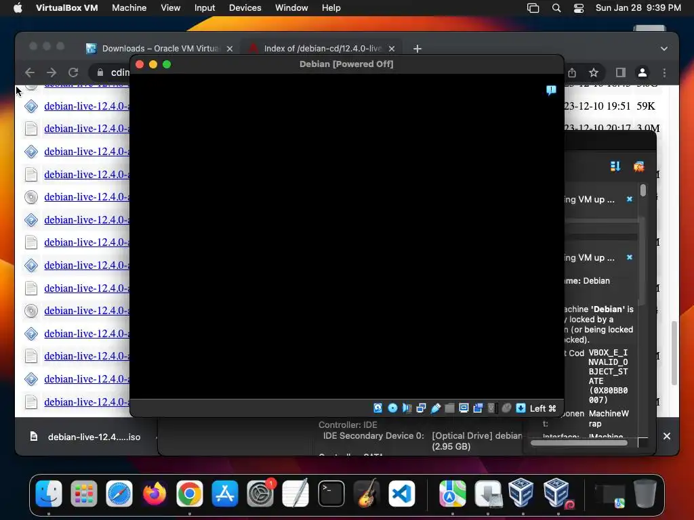Open Launchpad from the Dock
Image resolution: width=694 pixels, height=520 pixels.
[83, 494]
